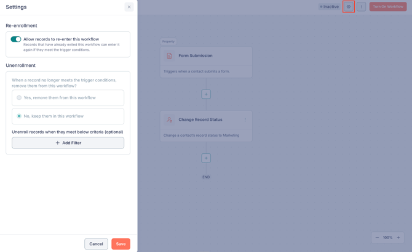Zoom in the workflow canvas
412x252 pixels.
398,238
